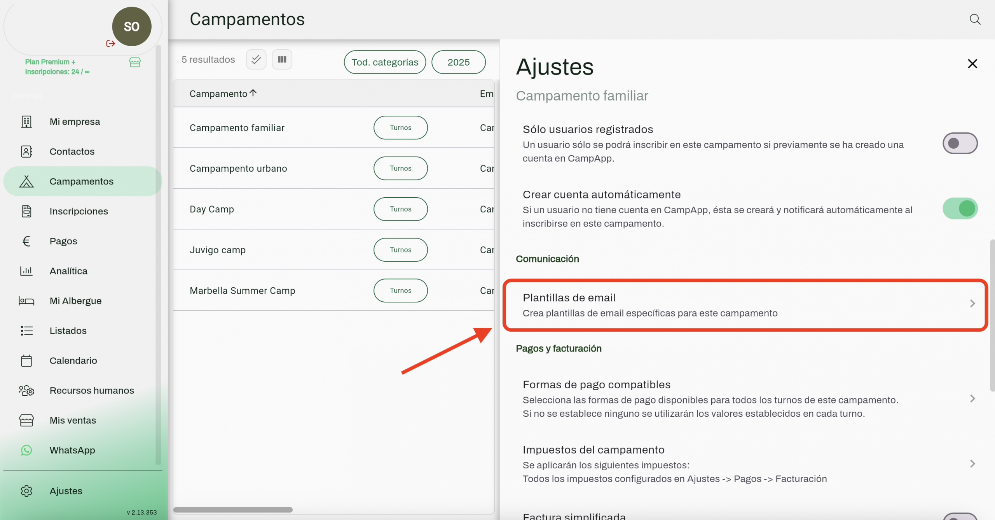Enable Sólo usuarios registrados toggle
This screenshot has height=520, width=995.
coord(960,143)
